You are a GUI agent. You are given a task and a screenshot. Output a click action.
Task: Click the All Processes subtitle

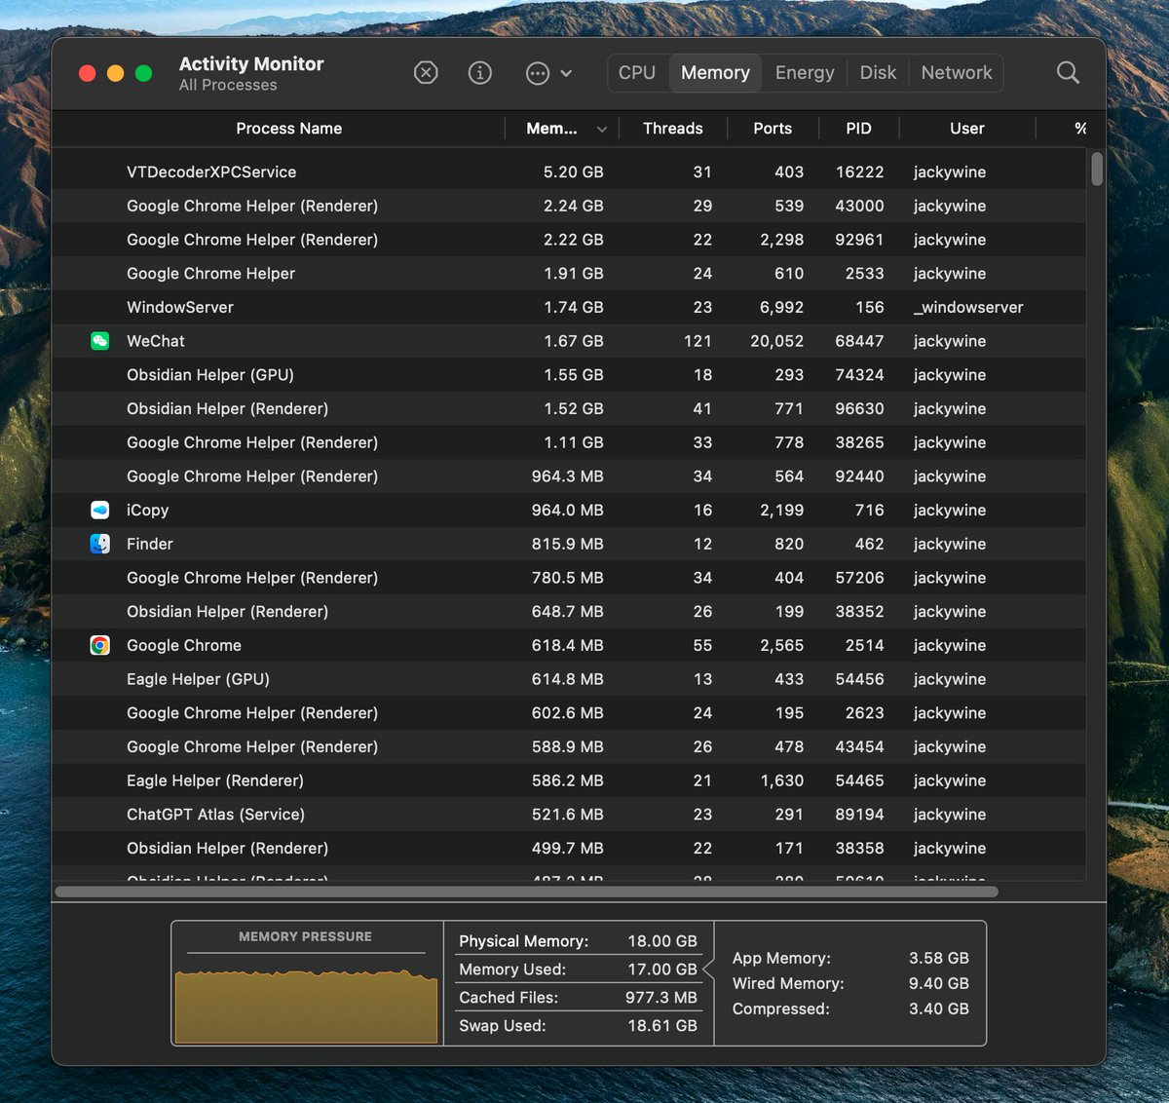[228, 86]
